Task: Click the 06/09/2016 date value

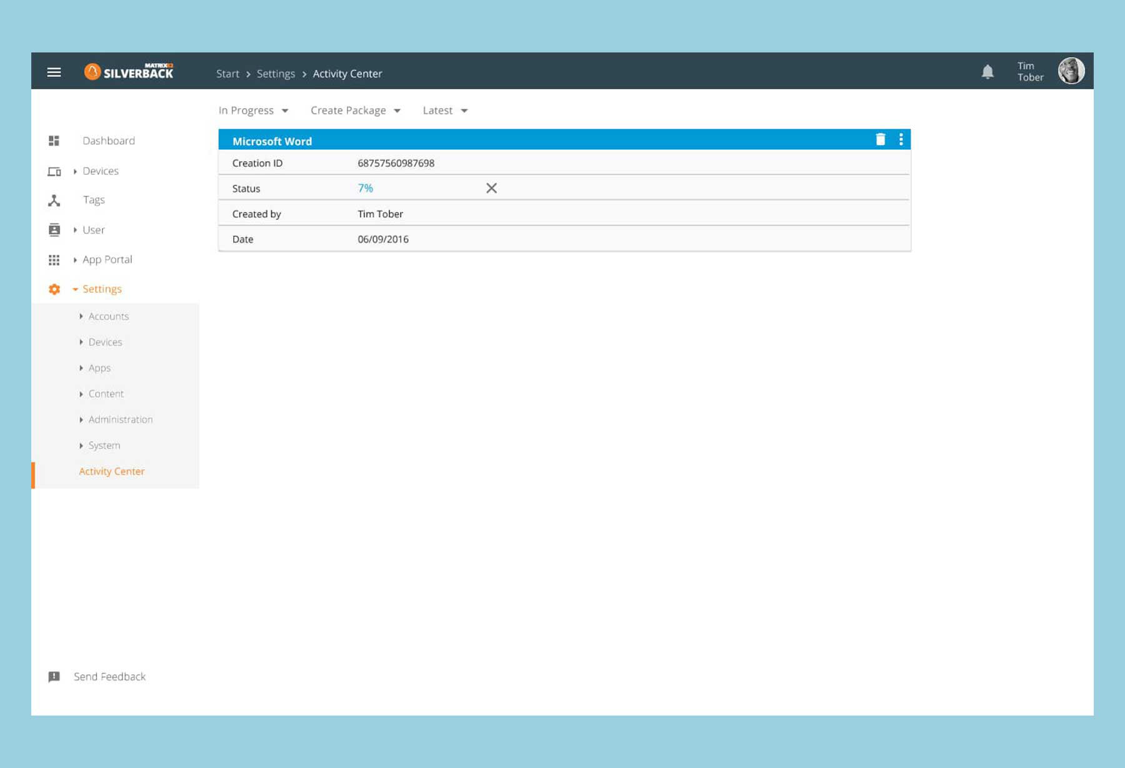Action: point(383,239)
